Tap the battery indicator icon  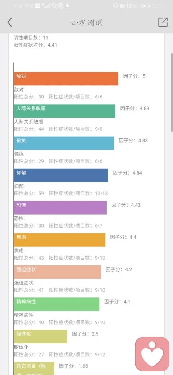[145, 6]
